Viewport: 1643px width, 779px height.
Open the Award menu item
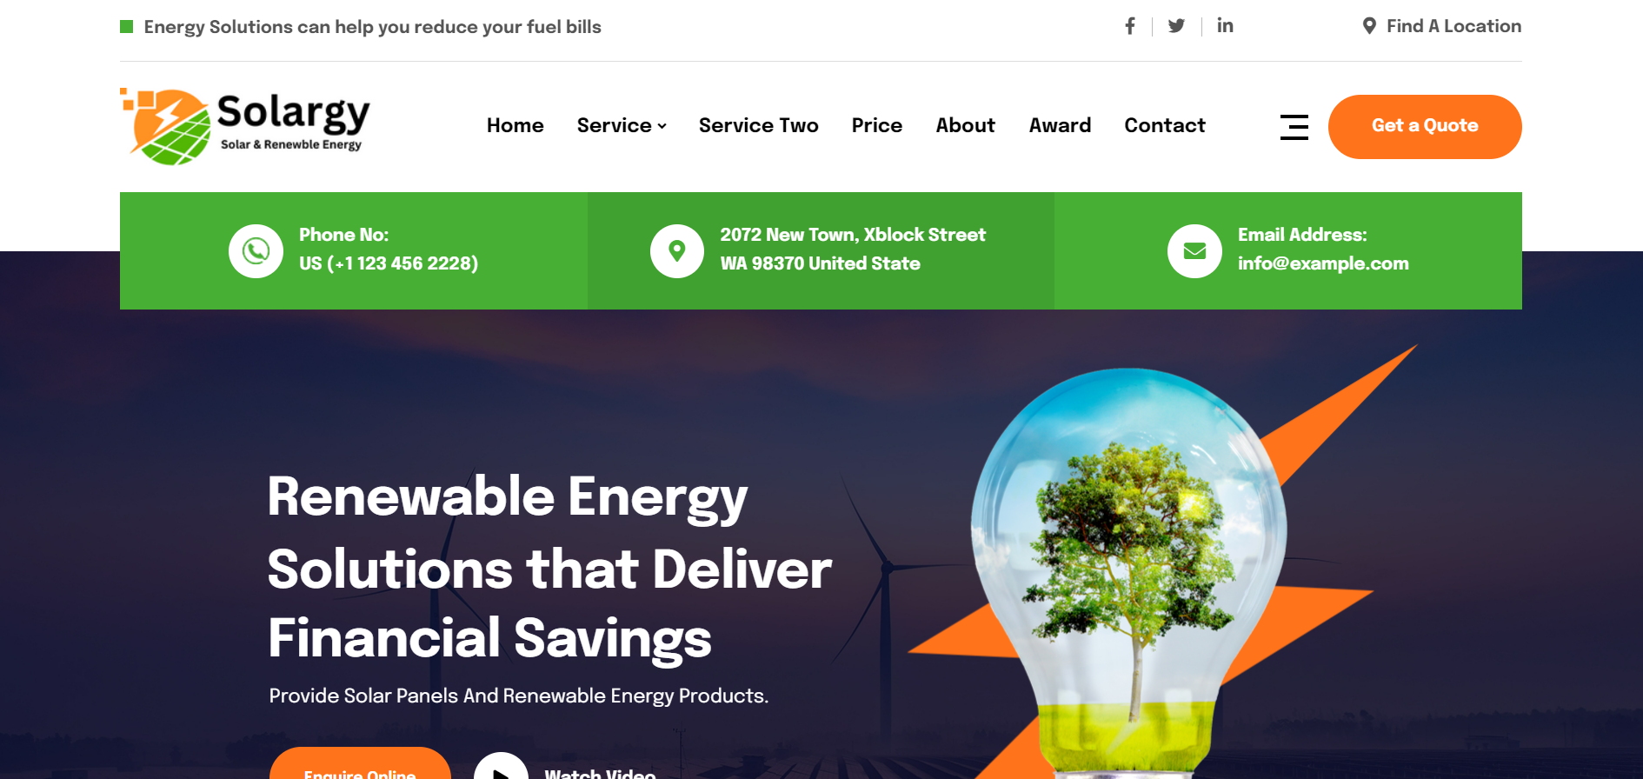(x=1060, y=125)
